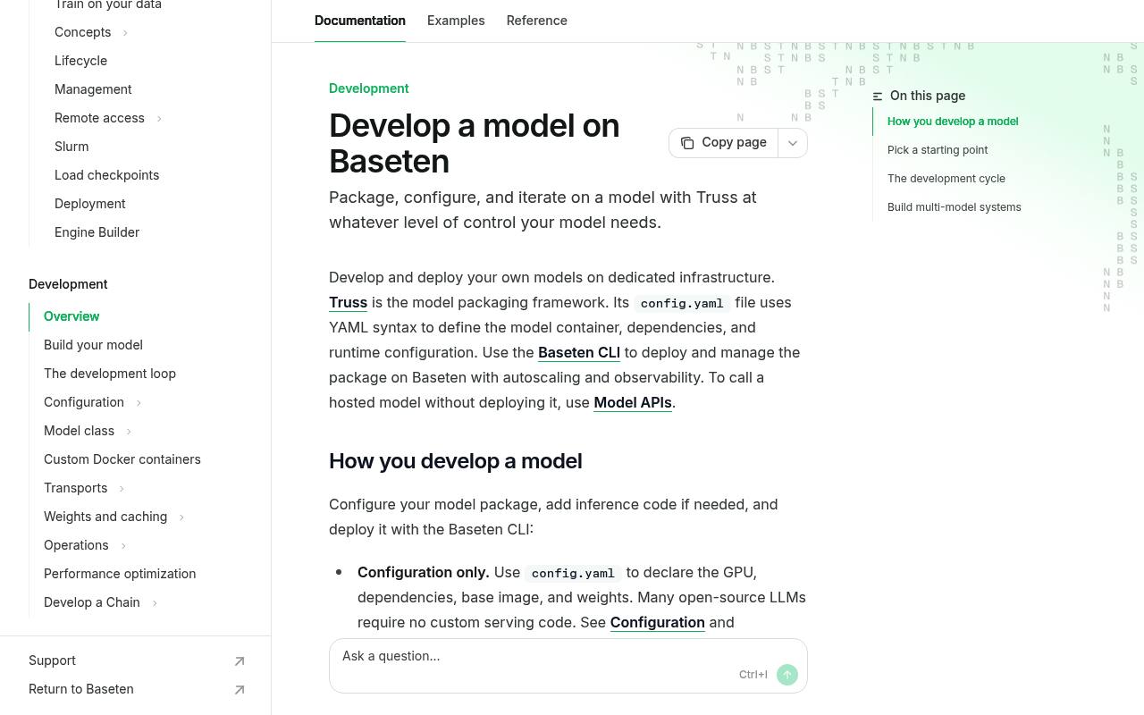Viewport: 1144px width, 715px height.
Task: Click the Development breadcrumb above the title
Action: pyautogui.click(x=368, y=88)
